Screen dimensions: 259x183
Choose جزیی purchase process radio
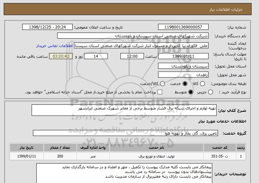click(x=211, y=92)
